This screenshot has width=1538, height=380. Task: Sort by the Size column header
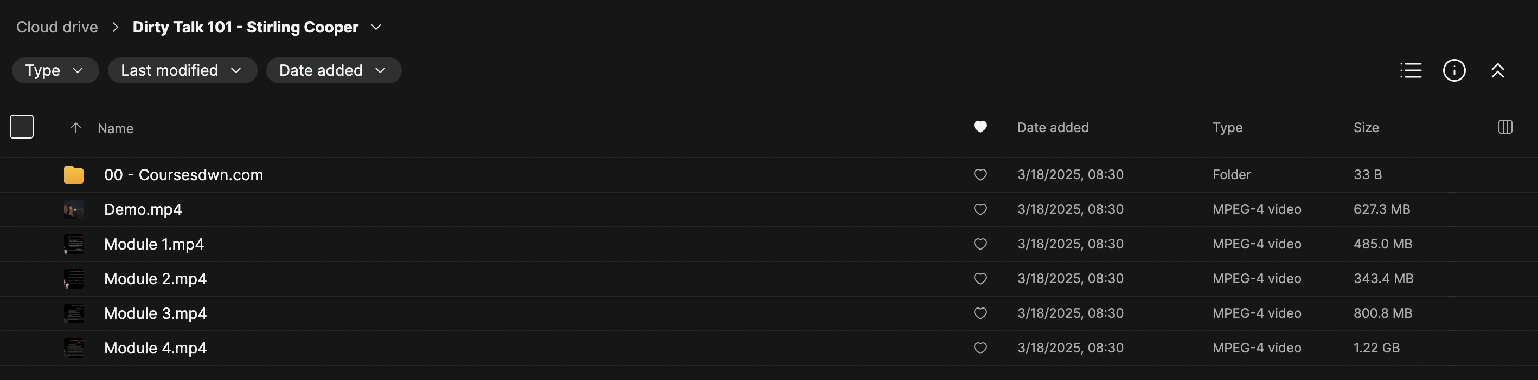point(1366,127)
